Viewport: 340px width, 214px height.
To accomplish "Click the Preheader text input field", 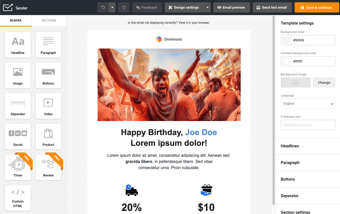I will (308, 125).
